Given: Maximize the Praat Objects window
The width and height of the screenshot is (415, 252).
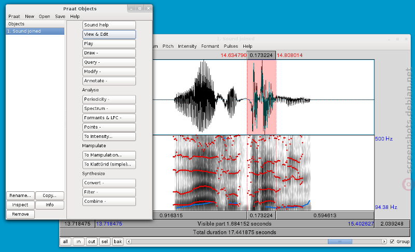Looking at the screenshot, I should coord(140,8).
